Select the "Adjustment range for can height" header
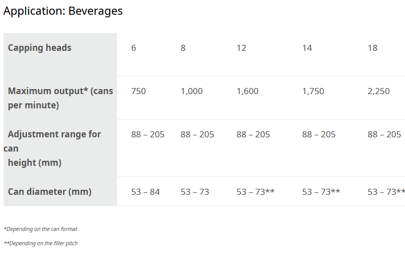This screenshot has width=405, height=263. click(54, 148)
